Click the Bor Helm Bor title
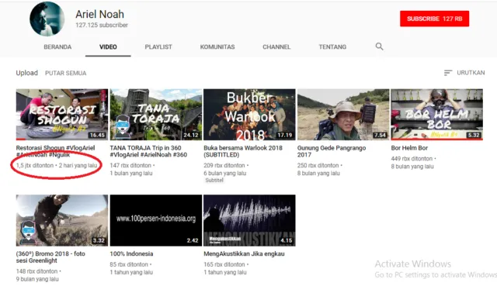Image resolution: width=497 pixels, height=286 pixels. 409,148
